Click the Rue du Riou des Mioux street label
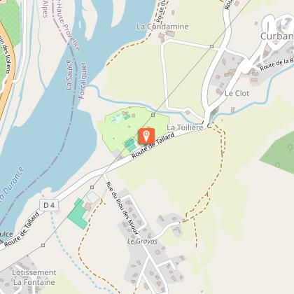294x294 pixels. tap(122, 208)
